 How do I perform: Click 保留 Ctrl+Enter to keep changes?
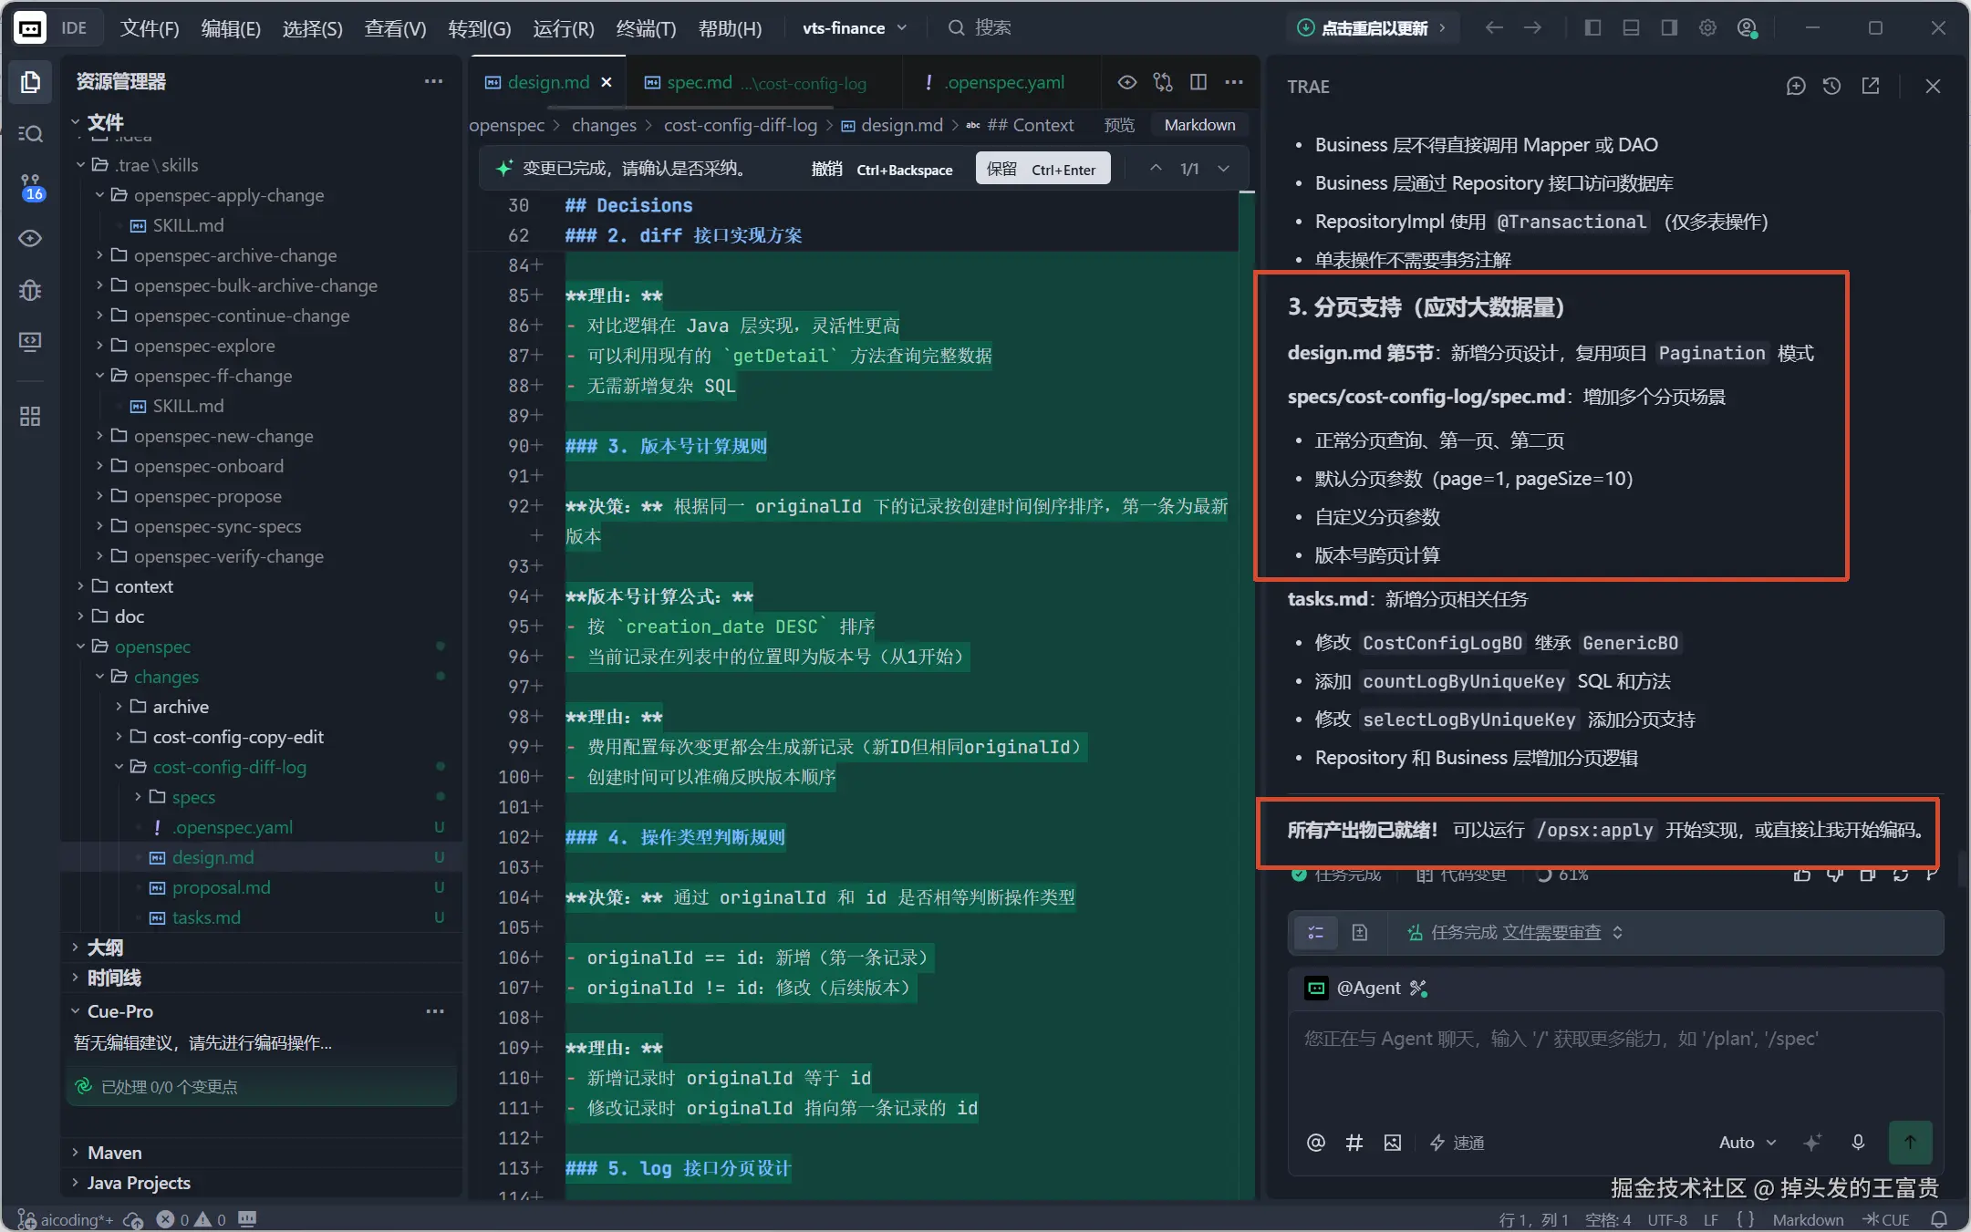1043,169
